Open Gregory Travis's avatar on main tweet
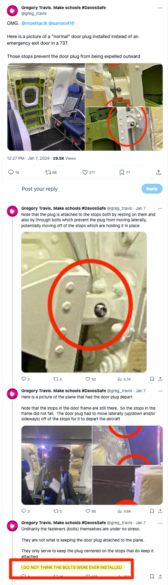 tap(13, 10)
